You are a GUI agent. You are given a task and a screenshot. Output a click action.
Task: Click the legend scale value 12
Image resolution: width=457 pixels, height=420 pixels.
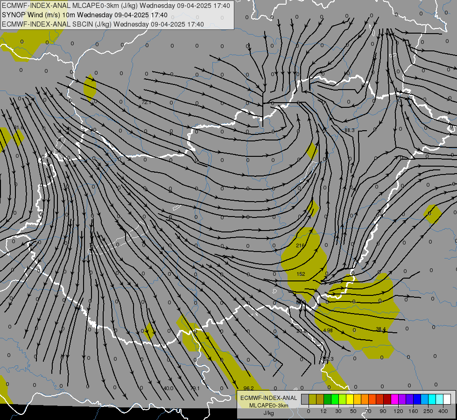323,411
